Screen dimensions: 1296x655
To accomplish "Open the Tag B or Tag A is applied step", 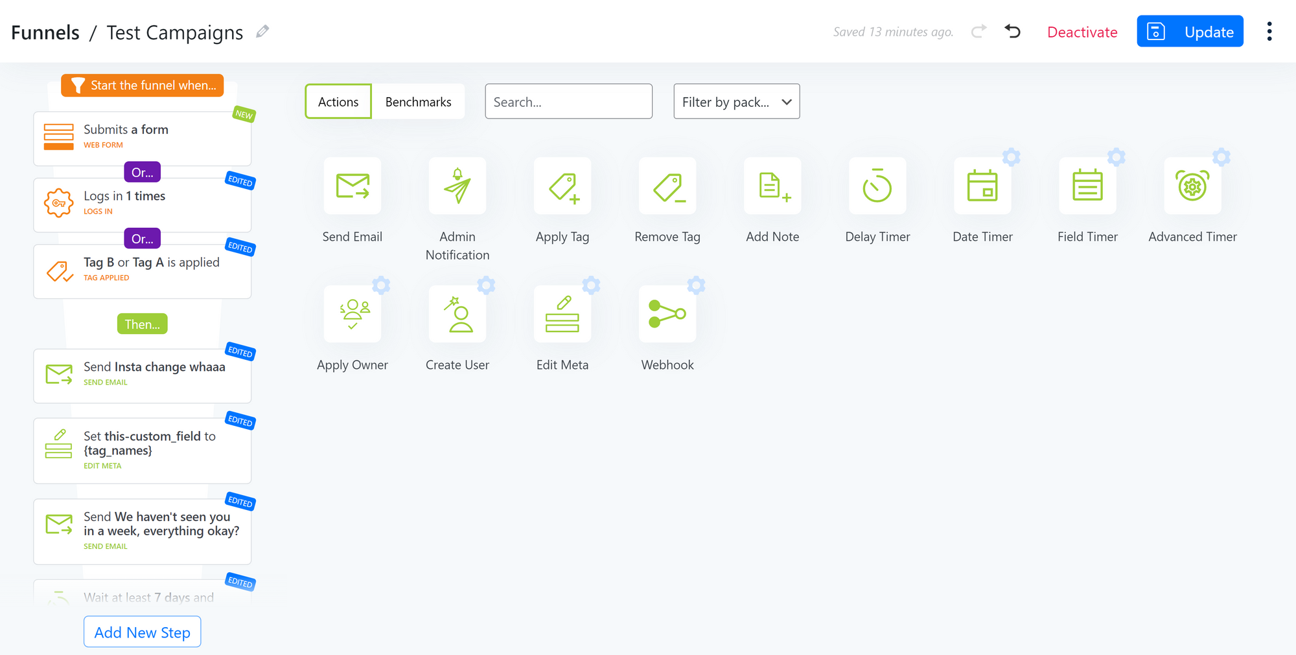I will tap(142, 271).
